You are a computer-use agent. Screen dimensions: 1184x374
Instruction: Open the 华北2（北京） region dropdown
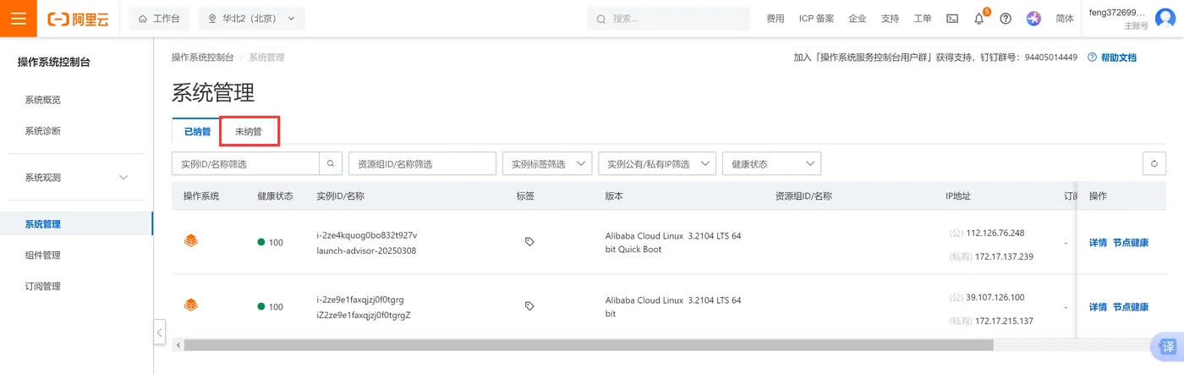click(251, 19)
